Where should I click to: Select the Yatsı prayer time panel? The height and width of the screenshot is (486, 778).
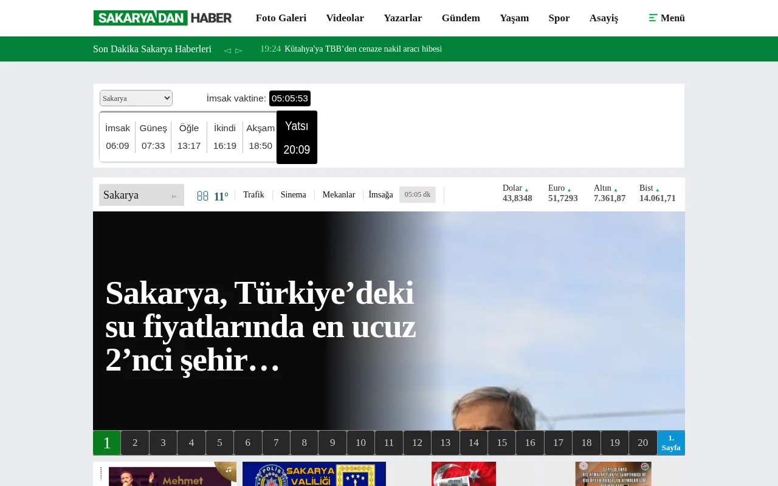[x=297, y=137]
